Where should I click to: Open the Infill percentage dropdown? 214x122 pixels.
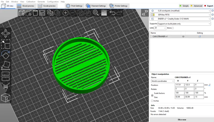pos(160,28)
